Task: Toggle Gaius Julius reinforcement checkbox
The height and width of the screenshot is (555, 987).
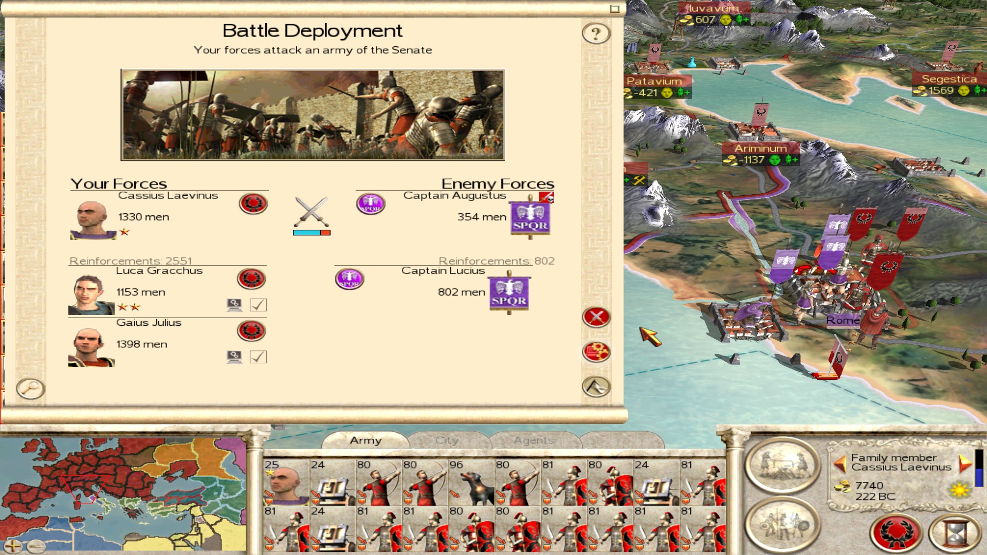Action: (258, 357)
